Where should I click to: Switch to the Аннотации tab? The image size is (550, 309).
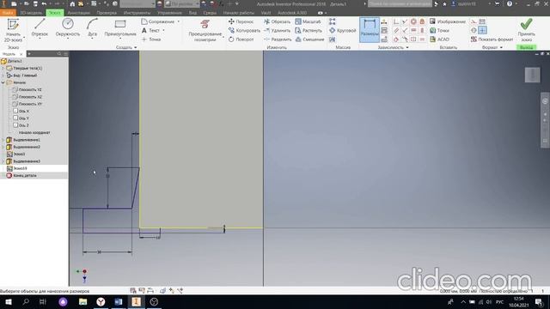pos(78,13)
